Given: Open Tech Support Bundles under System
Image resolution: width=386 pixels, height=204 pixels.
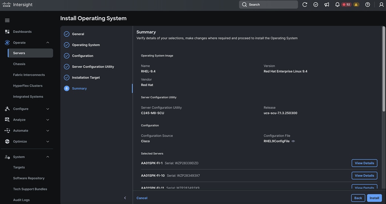Looking at the screenshot, I should 30,189.
